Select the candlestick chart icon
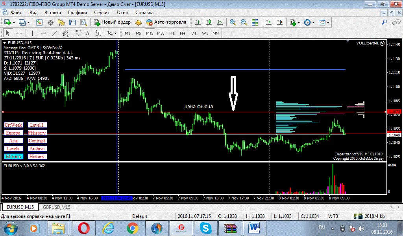This screenshot has height=236, width=403. tap(209, 22)
